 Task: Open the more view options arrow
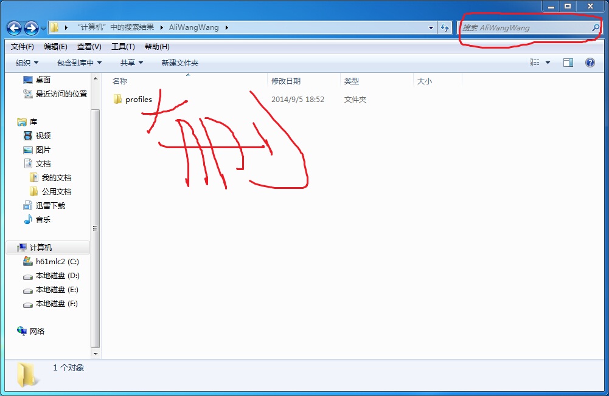[548, 63]
